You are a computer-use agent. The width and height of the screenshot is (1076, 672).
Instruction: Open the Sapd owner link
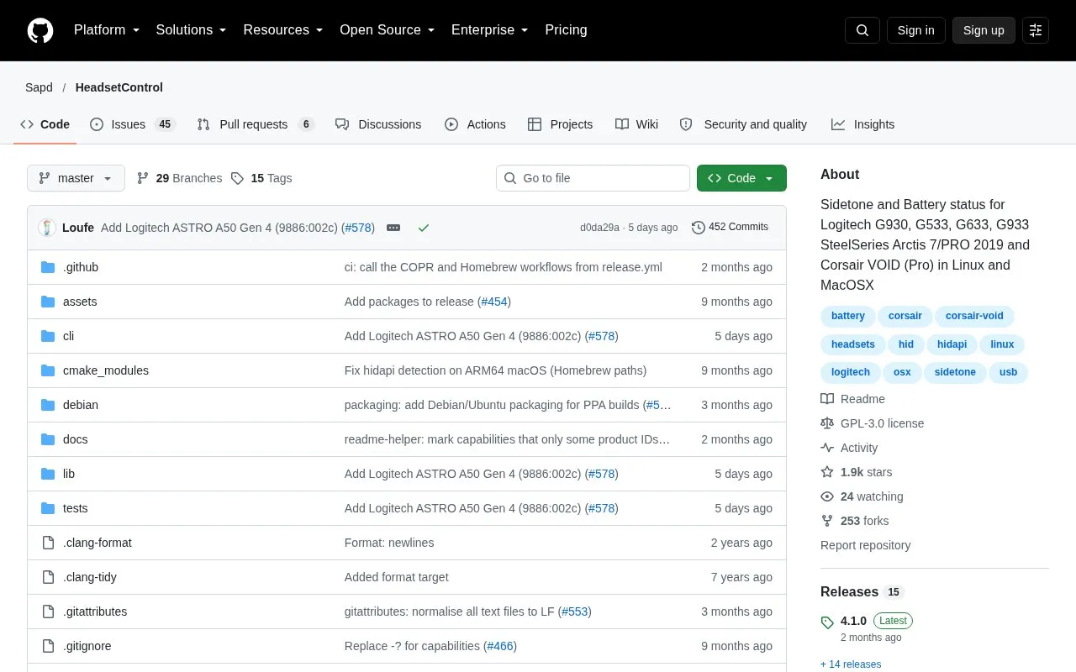(39, 87)
